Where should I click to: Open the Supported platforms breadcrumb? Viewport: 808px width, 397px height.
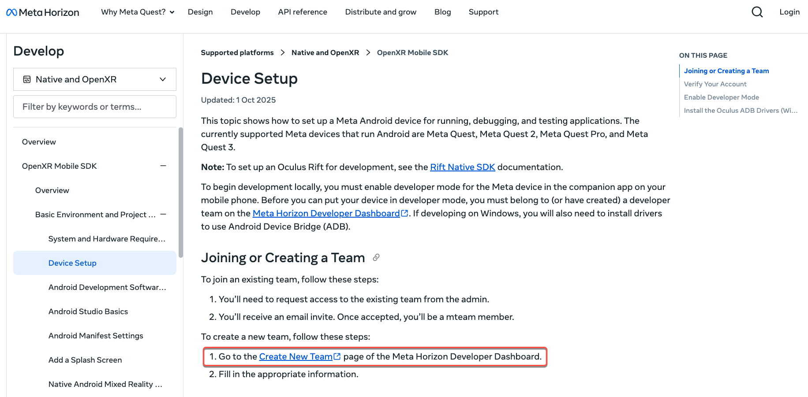(x=237, y=52)
